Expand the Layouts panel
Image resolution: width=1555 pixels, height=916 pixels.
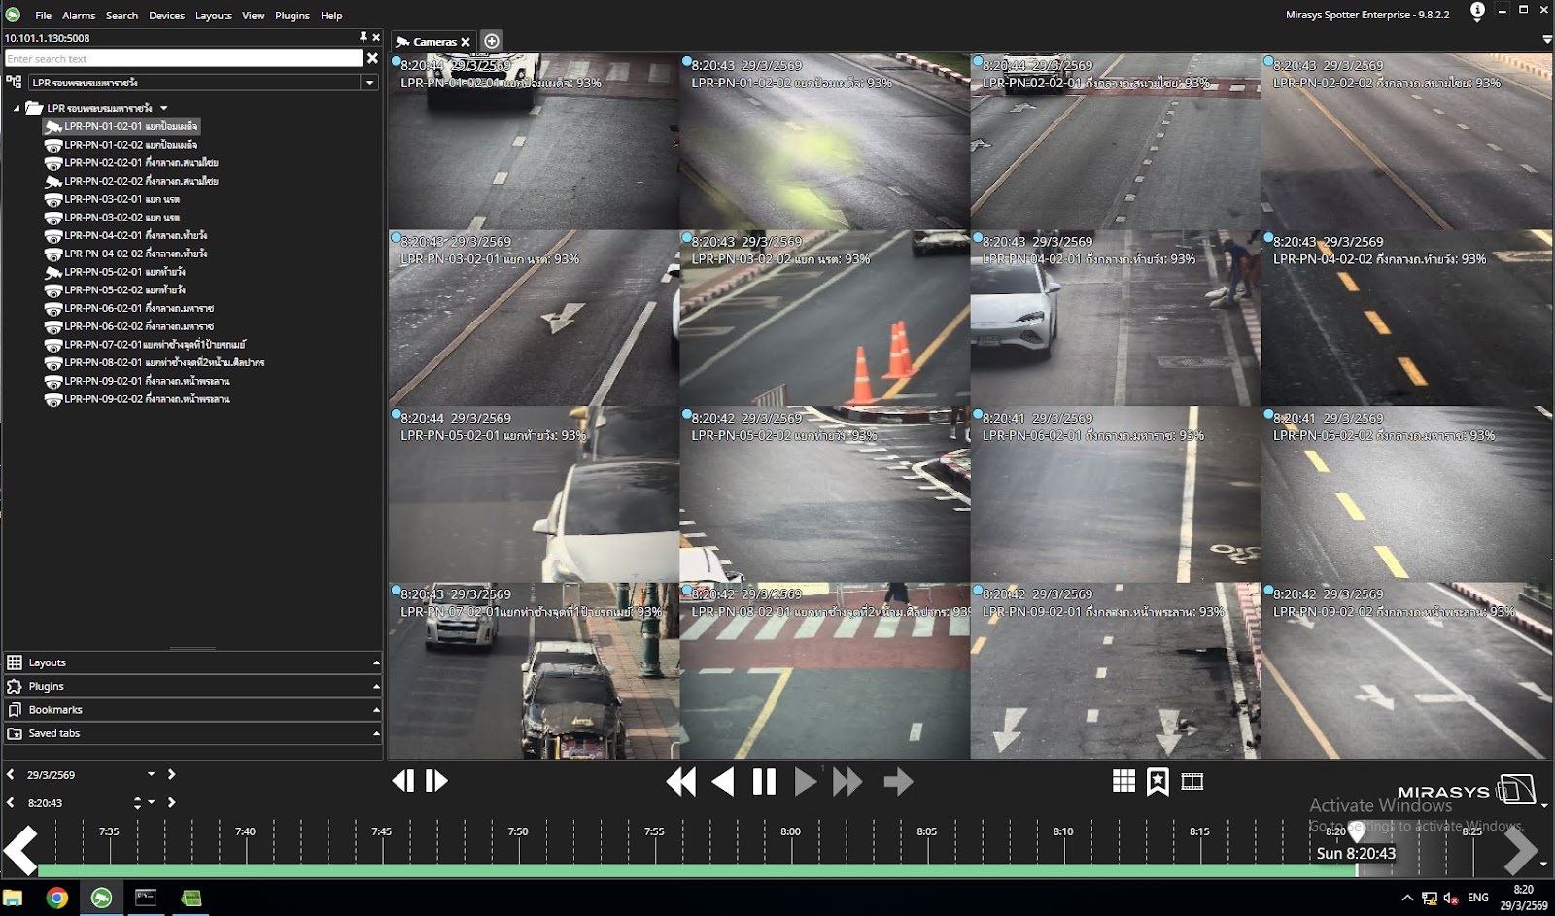coord(192,662)
